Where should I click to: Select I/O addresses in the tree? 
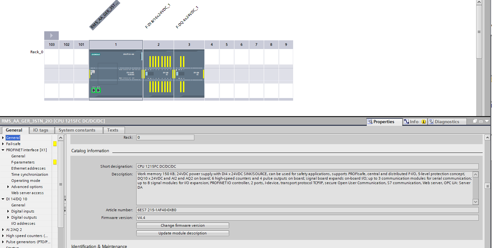(23, 223)
